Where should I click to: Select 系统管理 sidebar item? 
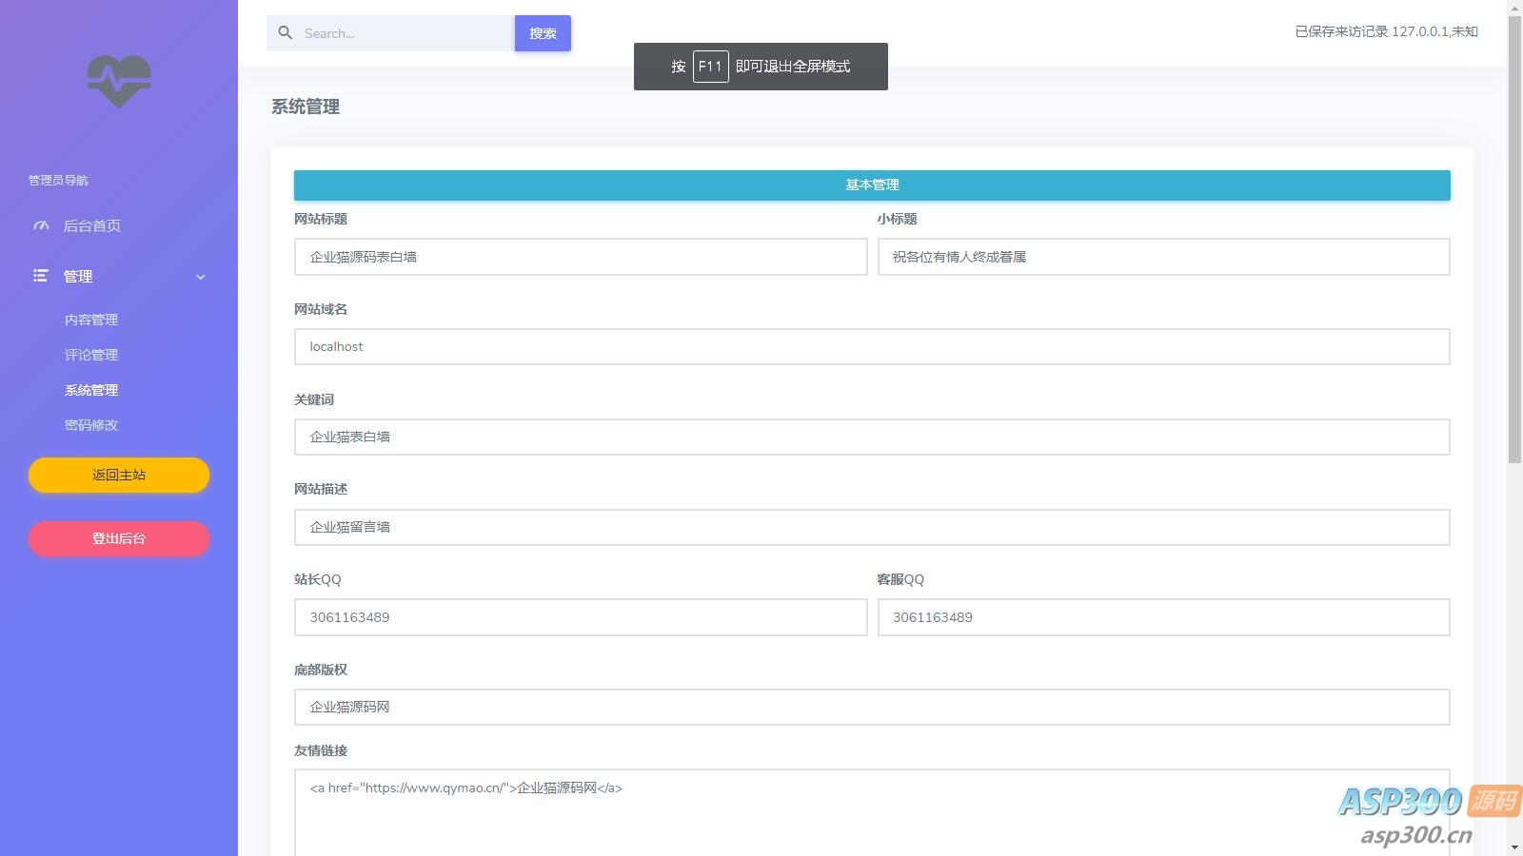pyautogui.click(x=91, y=390)
